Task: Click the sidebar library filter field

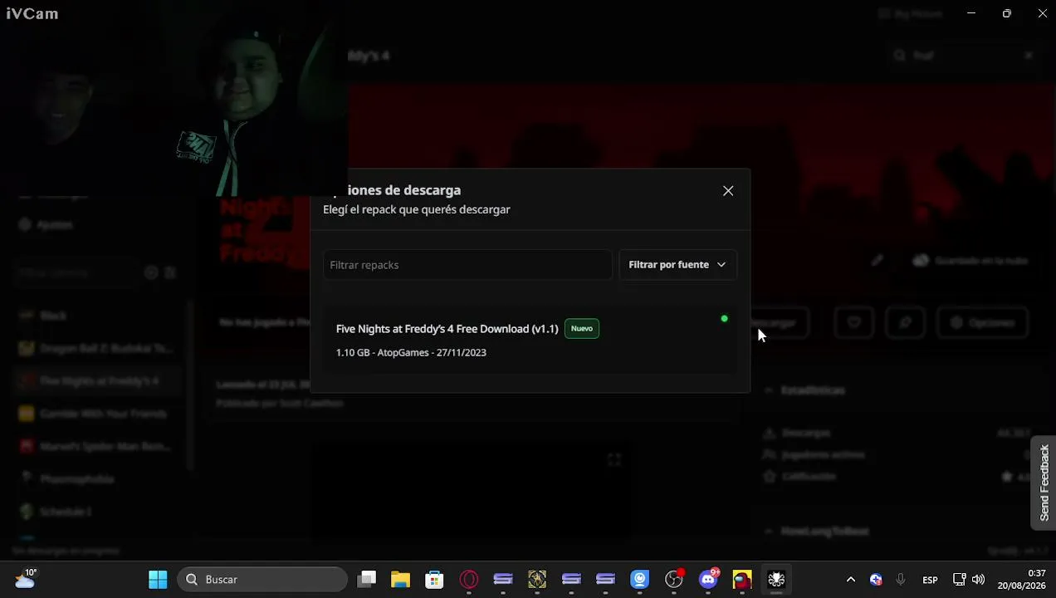Action: coord(75,272)
